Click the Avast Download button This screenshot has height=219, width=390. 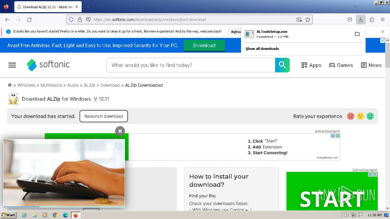click(204, 45)
